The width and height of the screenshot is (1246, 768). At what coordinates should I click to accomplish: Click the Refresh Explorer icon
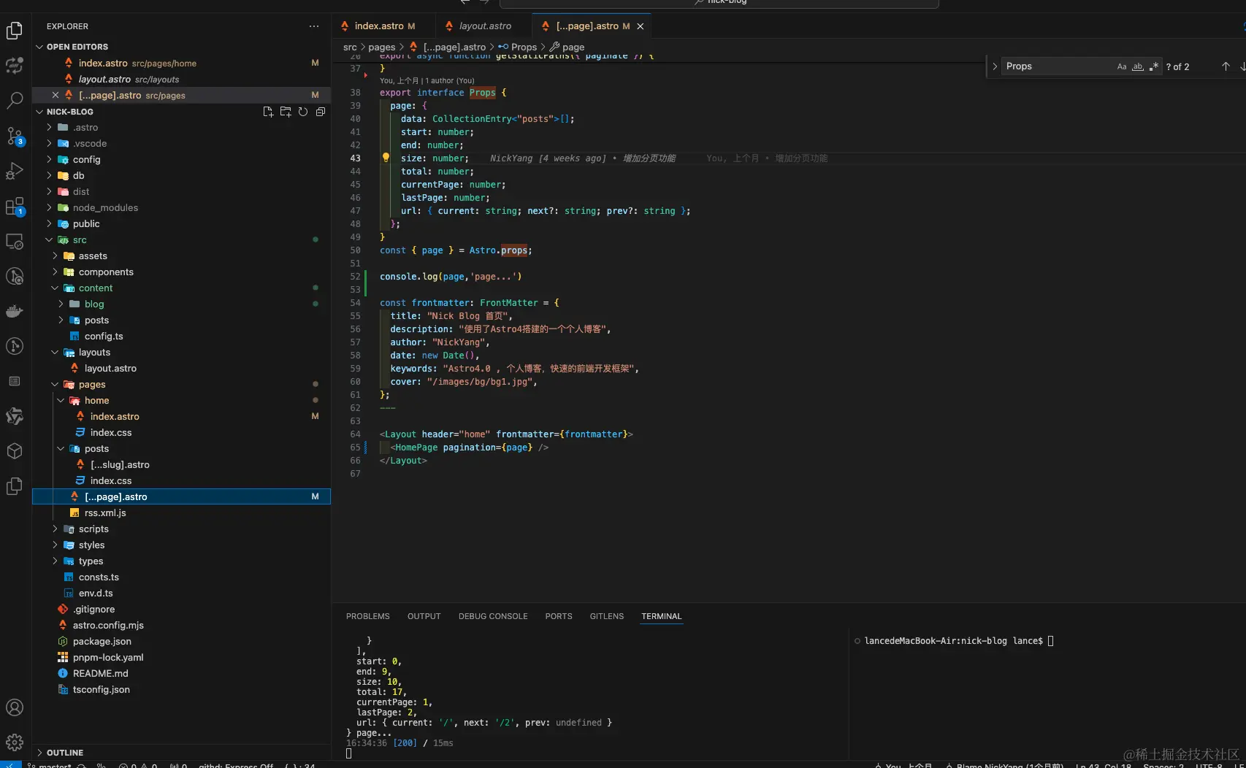coord(302,112)
